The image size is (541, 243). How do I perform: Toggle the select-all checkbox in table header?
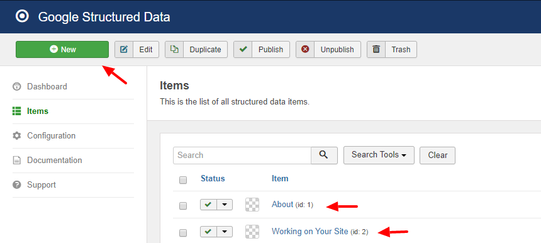pos(183,180)
